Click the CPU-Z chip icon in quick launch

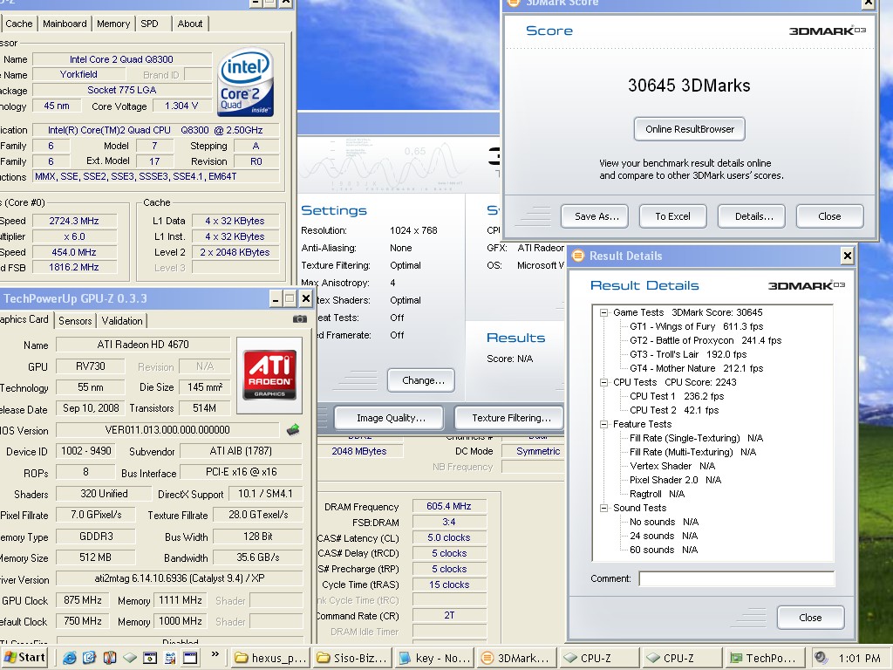coord(130,658)
